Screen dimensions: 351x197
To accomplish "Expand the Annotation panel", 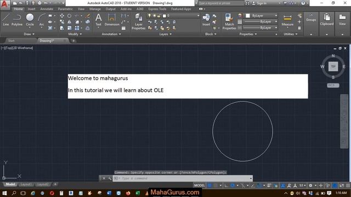I will 111,34.
